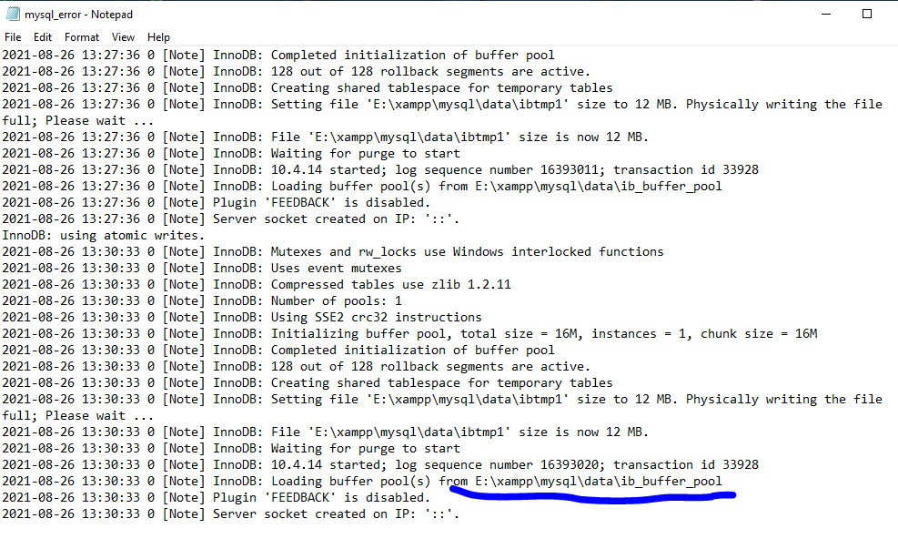Click the 13:30:33 'Completed initialization of buffer pool' line
Image resolution: width=898 pixels, height=539 pixels.
tap(278, 350)
